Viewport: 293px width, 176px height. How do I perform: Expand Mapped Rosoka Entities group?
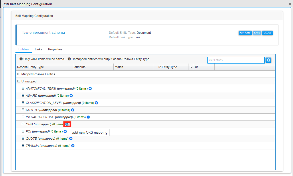point(19,74)
